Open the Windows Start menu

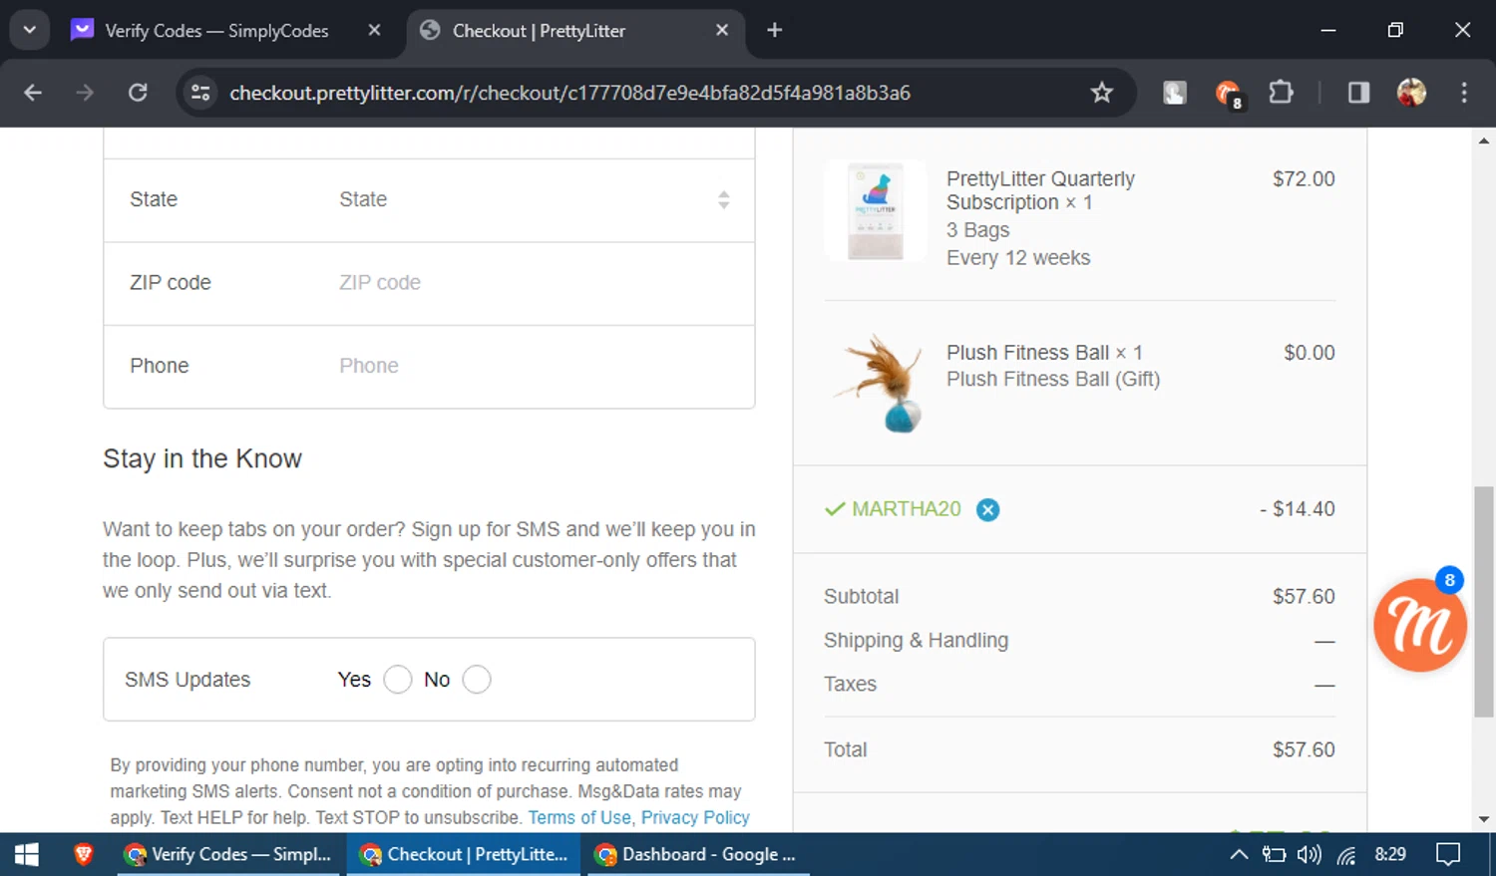(27, 855)
